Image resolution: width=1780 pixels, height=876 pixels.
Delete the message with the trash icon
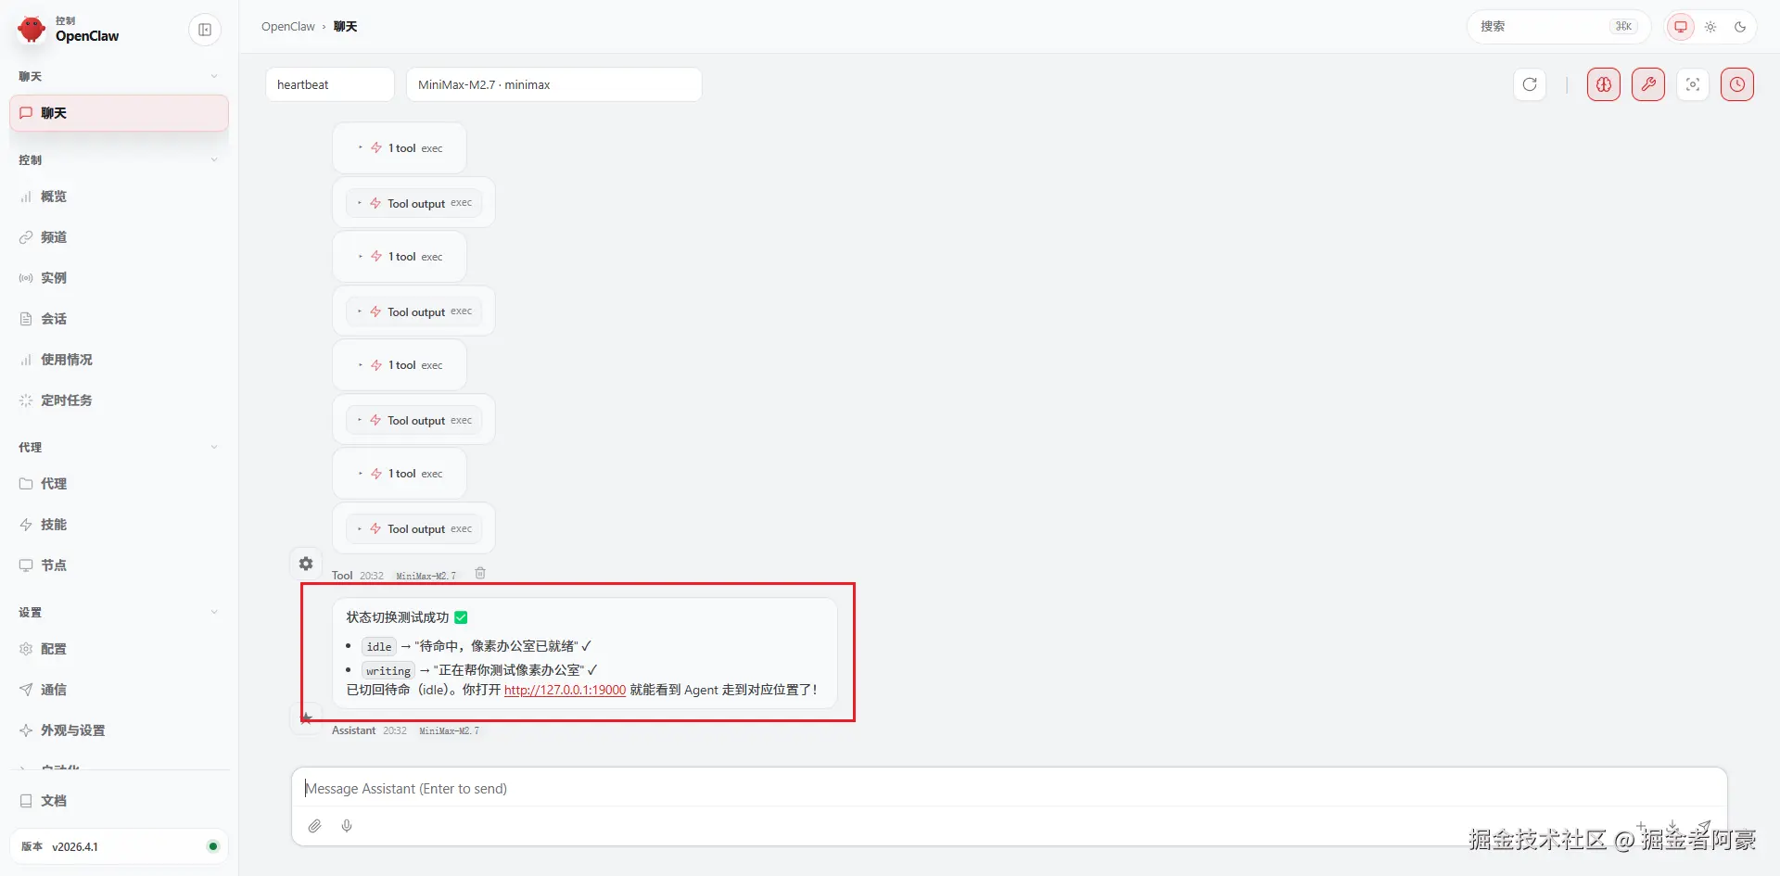pyautogui.click(x=480, y=573)
